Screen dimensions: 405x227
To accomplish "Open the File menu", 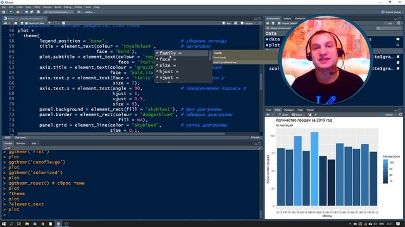I will coord(3,7).
